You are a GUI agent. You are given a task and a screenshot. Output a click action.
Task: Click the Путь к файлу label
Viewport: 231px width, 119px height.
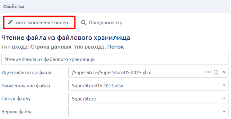tap(16, 99)
